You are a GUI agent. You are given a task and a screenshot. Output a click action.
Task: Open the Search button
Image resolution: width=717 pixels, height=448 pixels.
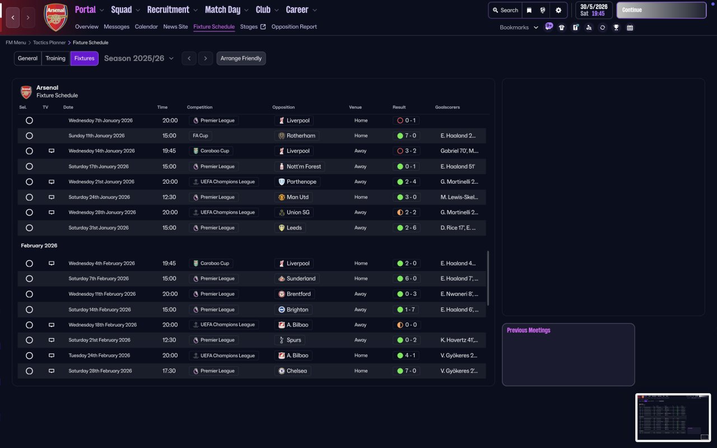[505, 10]
